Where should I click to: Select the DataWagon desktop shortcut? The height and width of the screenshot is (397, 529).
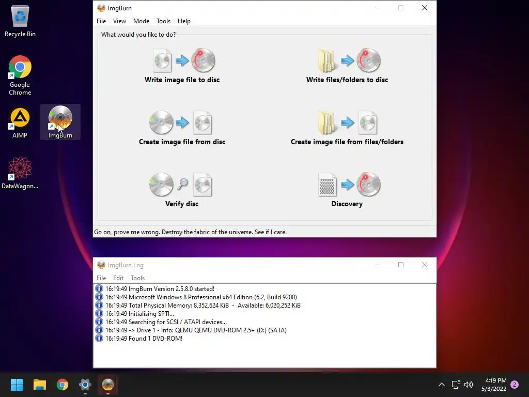(20, 173)
